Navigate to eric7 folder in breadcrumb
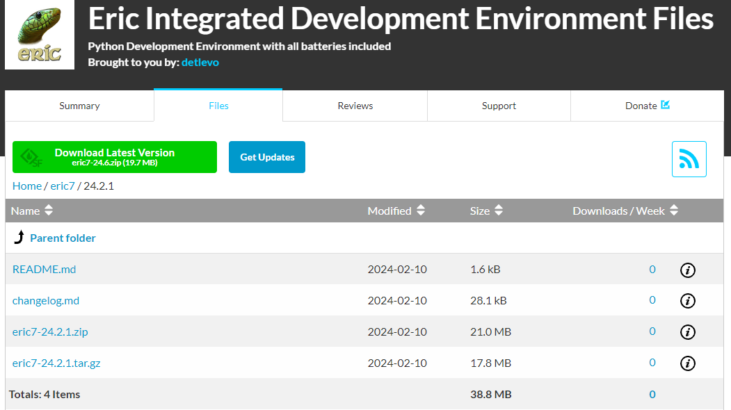 pos(63,186)
